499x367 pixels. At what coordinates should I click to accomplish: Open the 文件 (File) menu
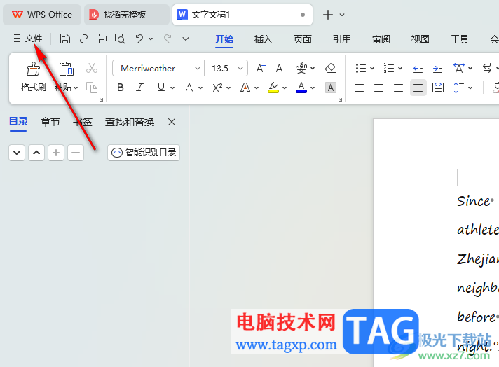28,39
